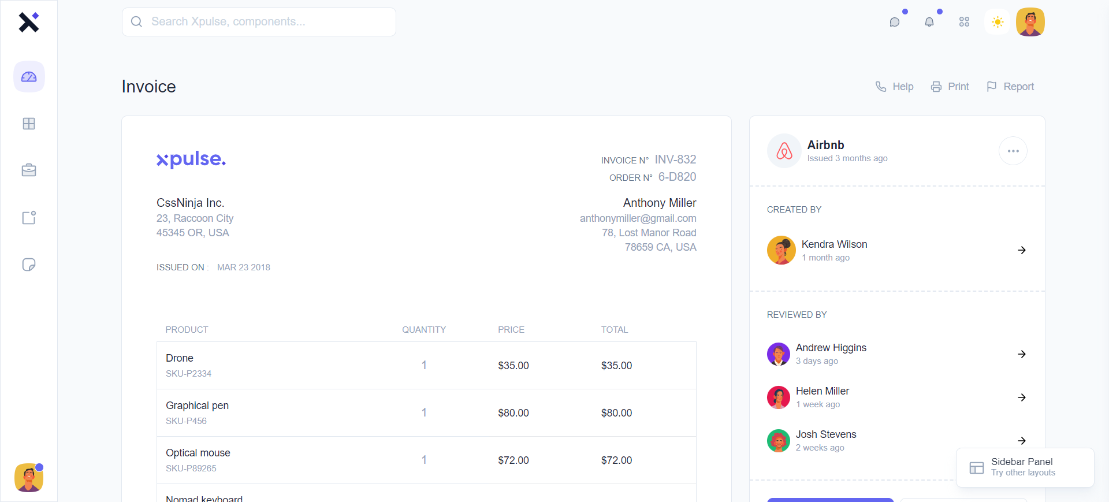Open the dashboard gauge sidebar icon
Image resolution: width=1109 pixels, height=502 pixels.
(29, 77)
